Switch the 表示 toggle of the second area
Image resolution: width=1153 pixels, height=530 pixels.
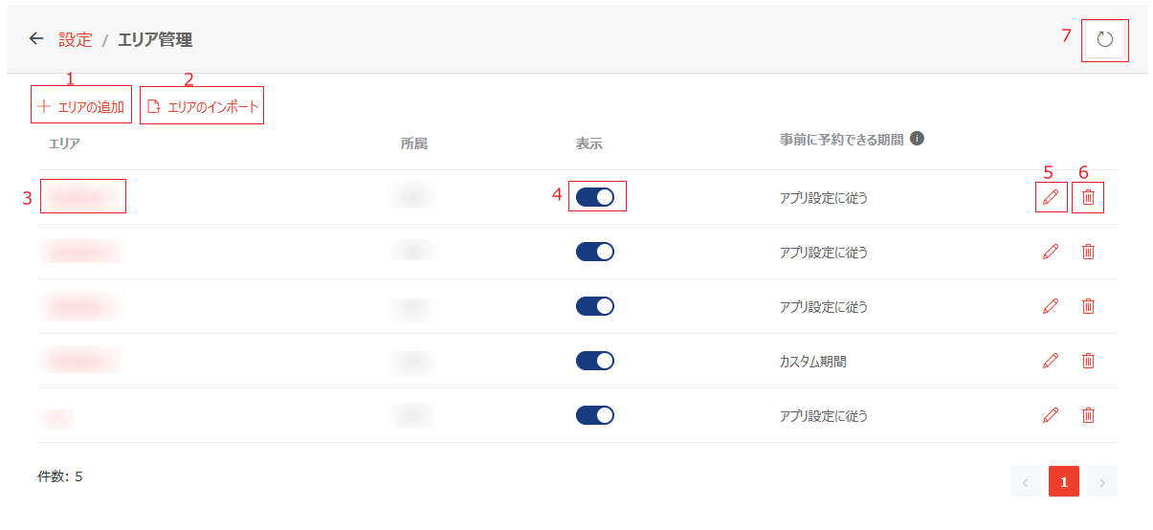coord(595,252)
